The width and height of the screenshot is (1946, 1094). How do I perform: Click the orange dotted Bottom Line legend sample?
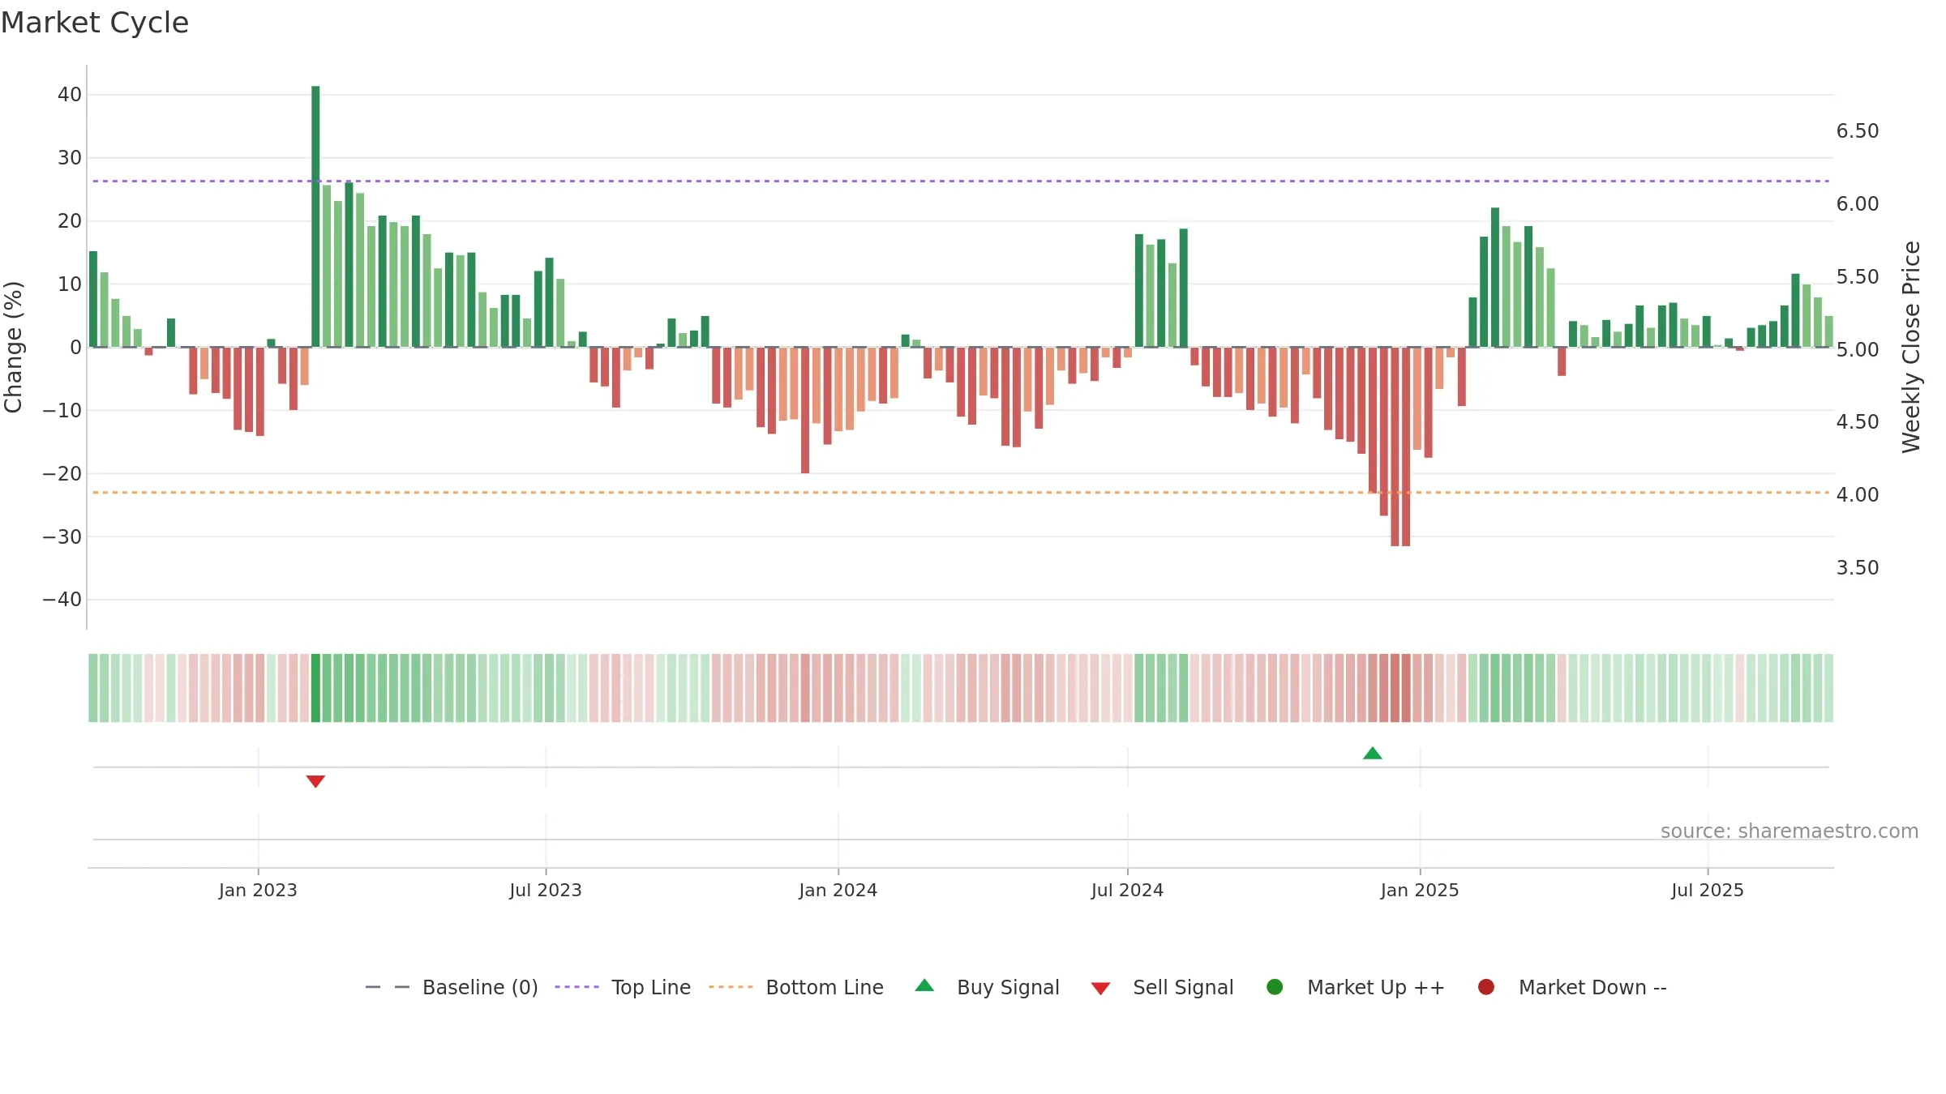pyautogui.click(x=731, y=987)
